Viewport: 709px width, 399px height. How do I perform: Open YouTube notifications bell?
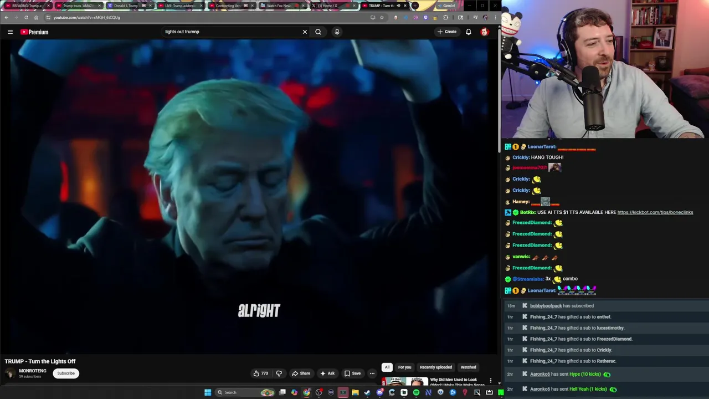(469, 32)
